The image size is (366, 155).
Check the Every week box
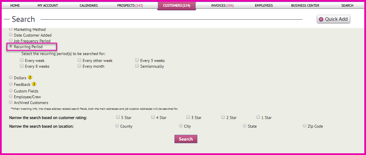[22, 60]
